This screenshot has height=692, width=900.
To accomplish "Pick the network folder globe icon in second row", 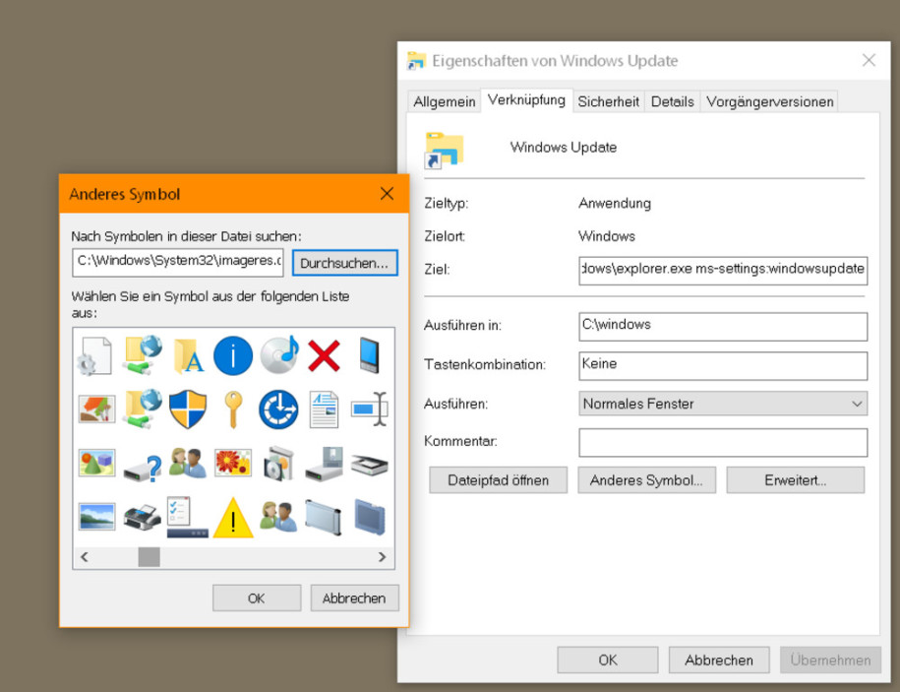I will tap(143, 409).
